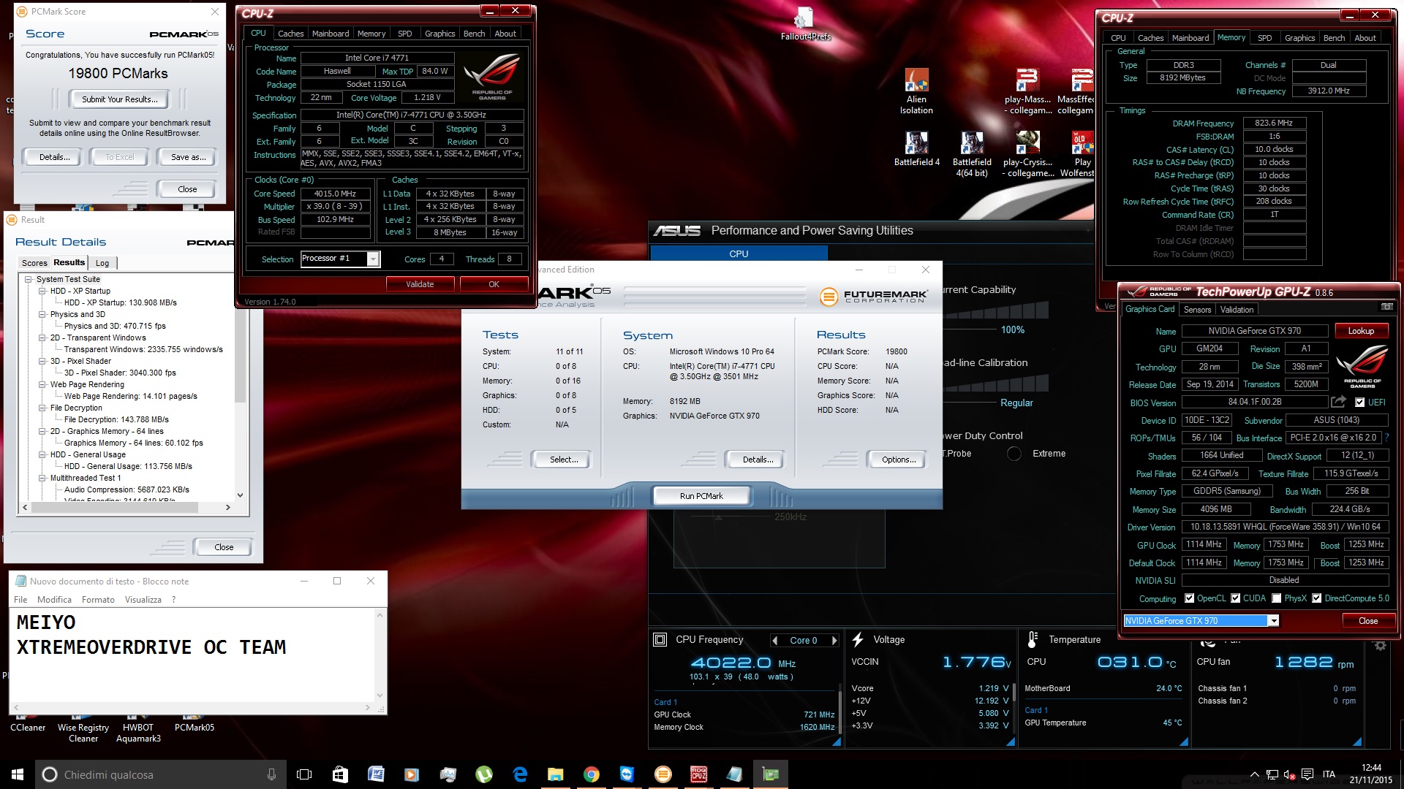Open the Alien Isolation desktop shortcut
The image size is (1404, 789).
[x=916, y=91]
